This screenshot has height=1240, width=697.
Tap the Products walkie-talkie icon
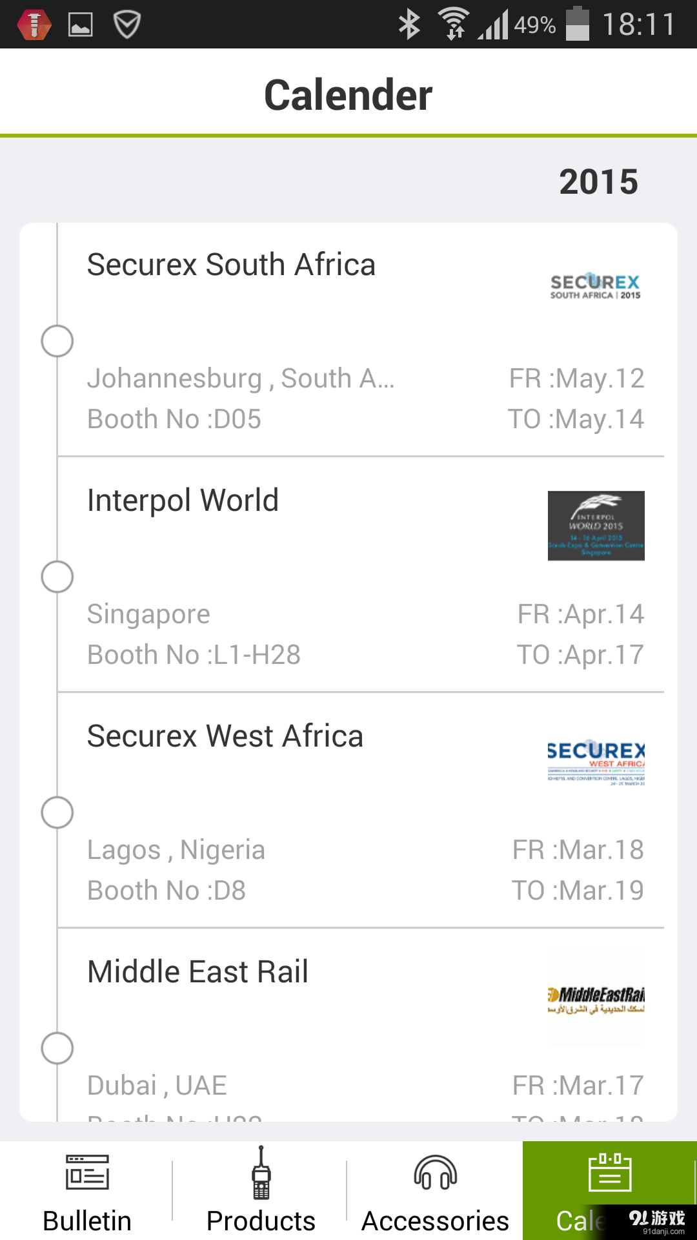(x=261, y=1172)
